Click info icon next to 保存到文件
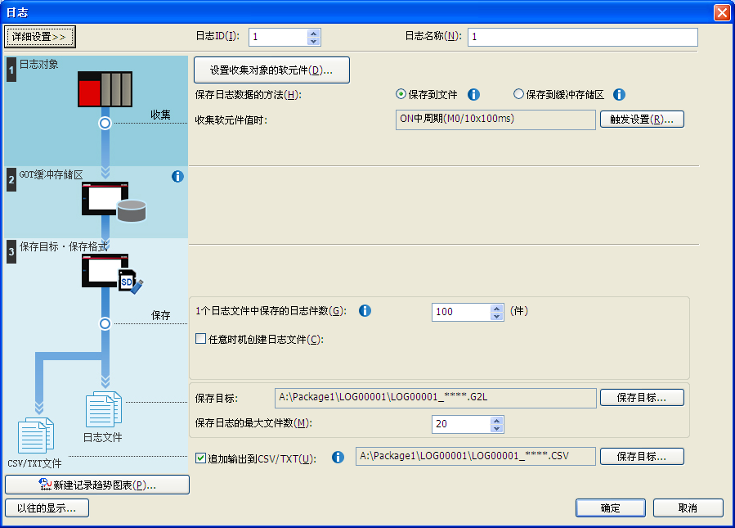 473,94
